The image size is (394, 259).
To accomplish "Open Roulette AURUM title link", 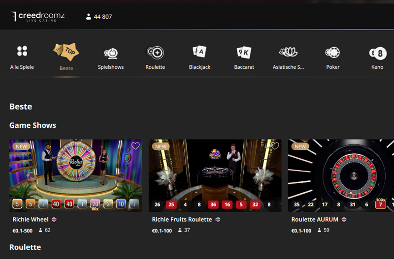I will [x=315, y=219].
